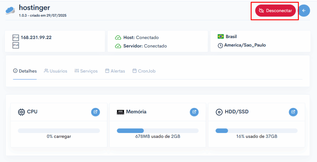Switch to the Usuários tab
The height and width of the screenshot is (162, 317).
click(x=56, y=71)
